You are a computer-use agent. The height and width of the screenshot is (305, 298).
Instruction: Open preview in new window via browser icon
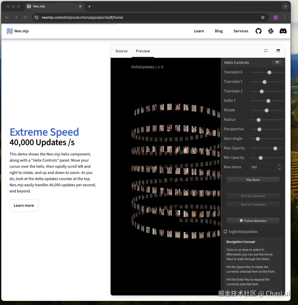coord(278,51)
